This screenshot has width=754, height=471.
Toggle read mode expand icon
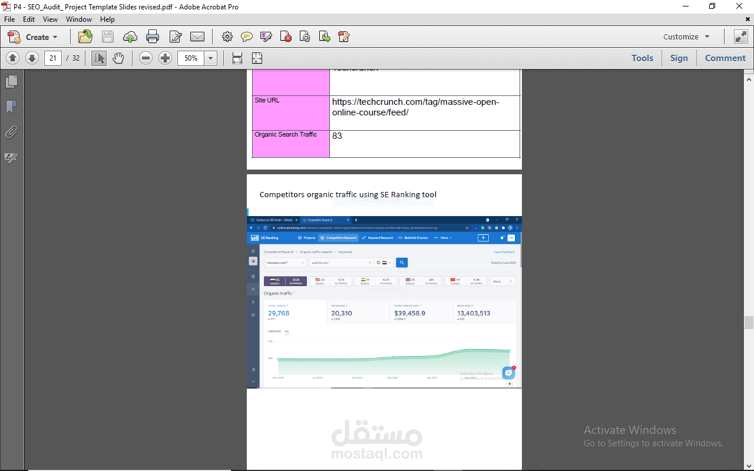pyautogui.click(x=740, y=37)
